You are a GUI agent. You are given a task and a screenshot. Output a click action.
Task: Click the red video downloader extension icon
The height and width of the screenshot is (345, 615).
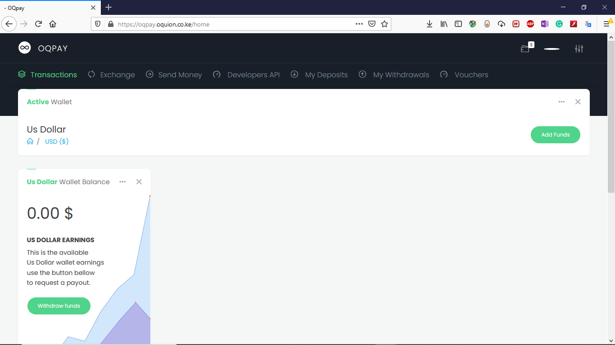pos(516,24)
